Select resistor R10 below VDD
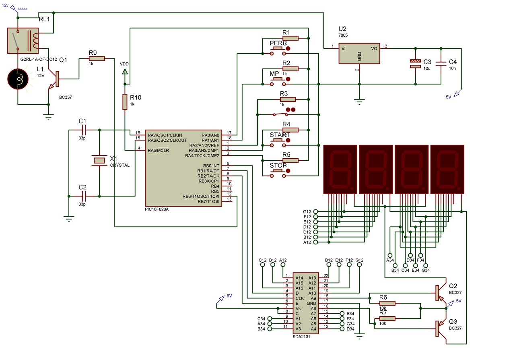Viewport: 515px width, 362px height. click(125, 102)
